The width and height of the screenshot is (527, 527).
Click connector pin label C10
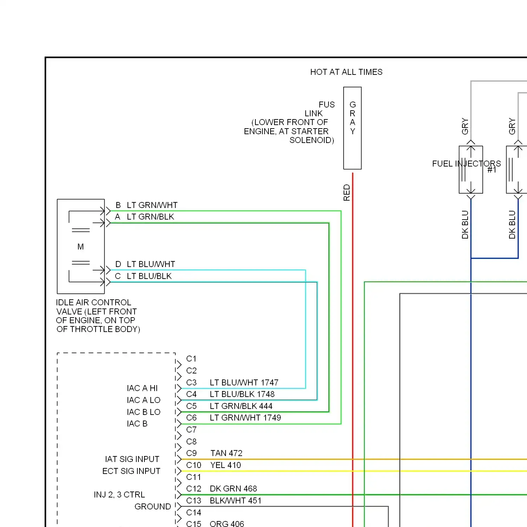click(194, 465)
